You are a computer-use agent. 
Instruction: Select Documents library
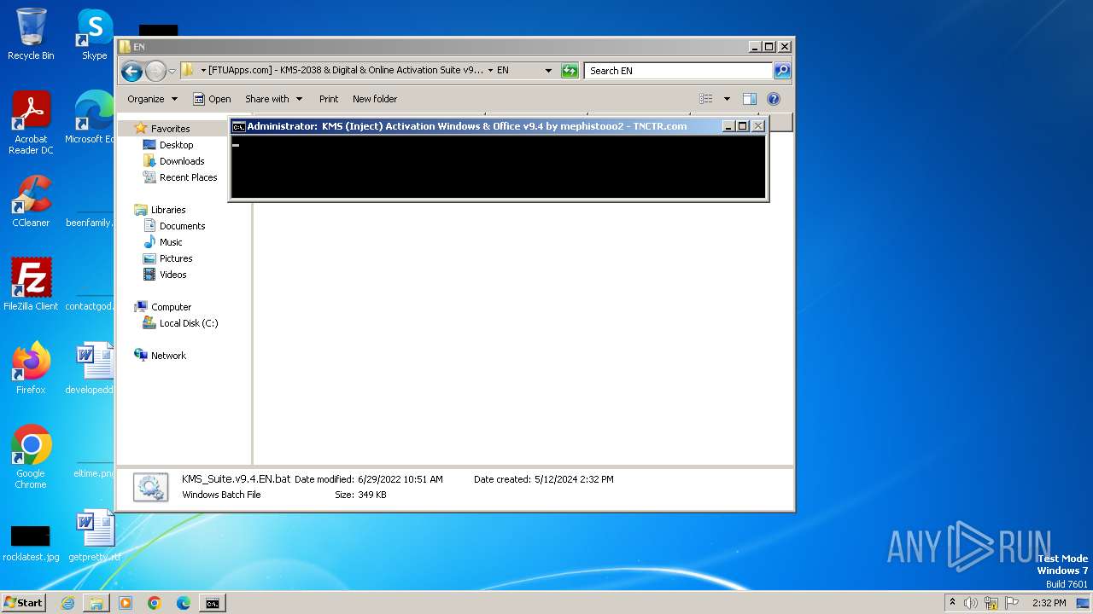click(182, 226)
